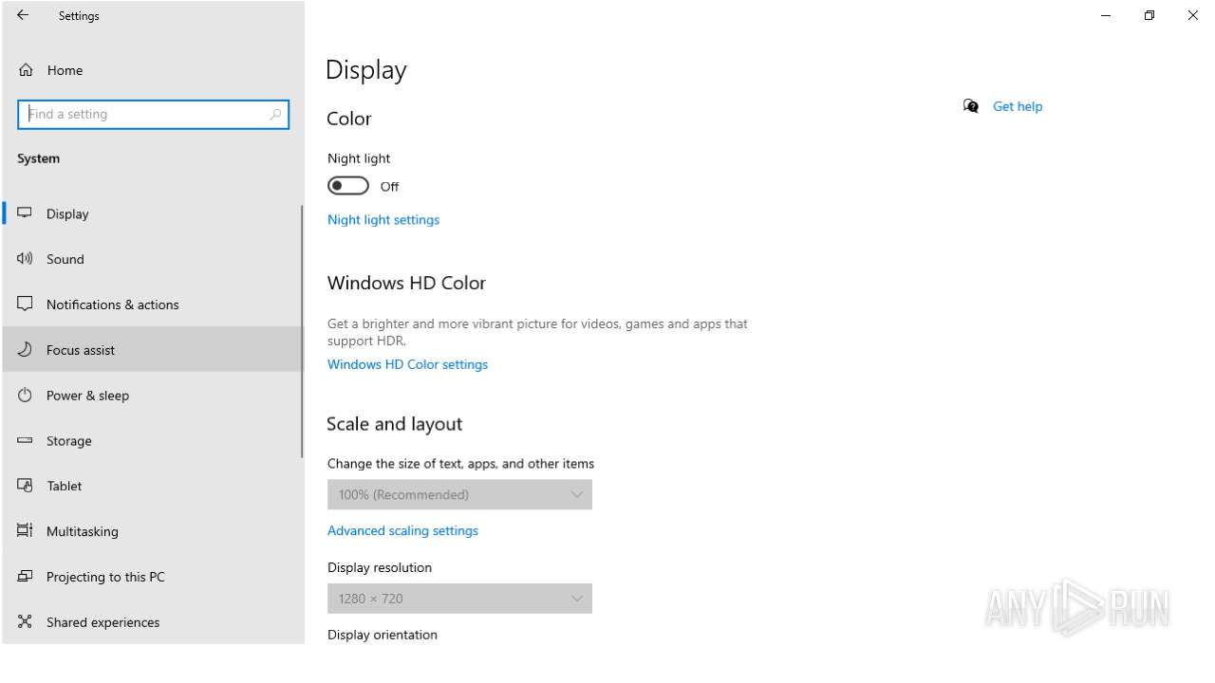Restore down the Settings window
1215x683 pixels.
click(1150, 15)
